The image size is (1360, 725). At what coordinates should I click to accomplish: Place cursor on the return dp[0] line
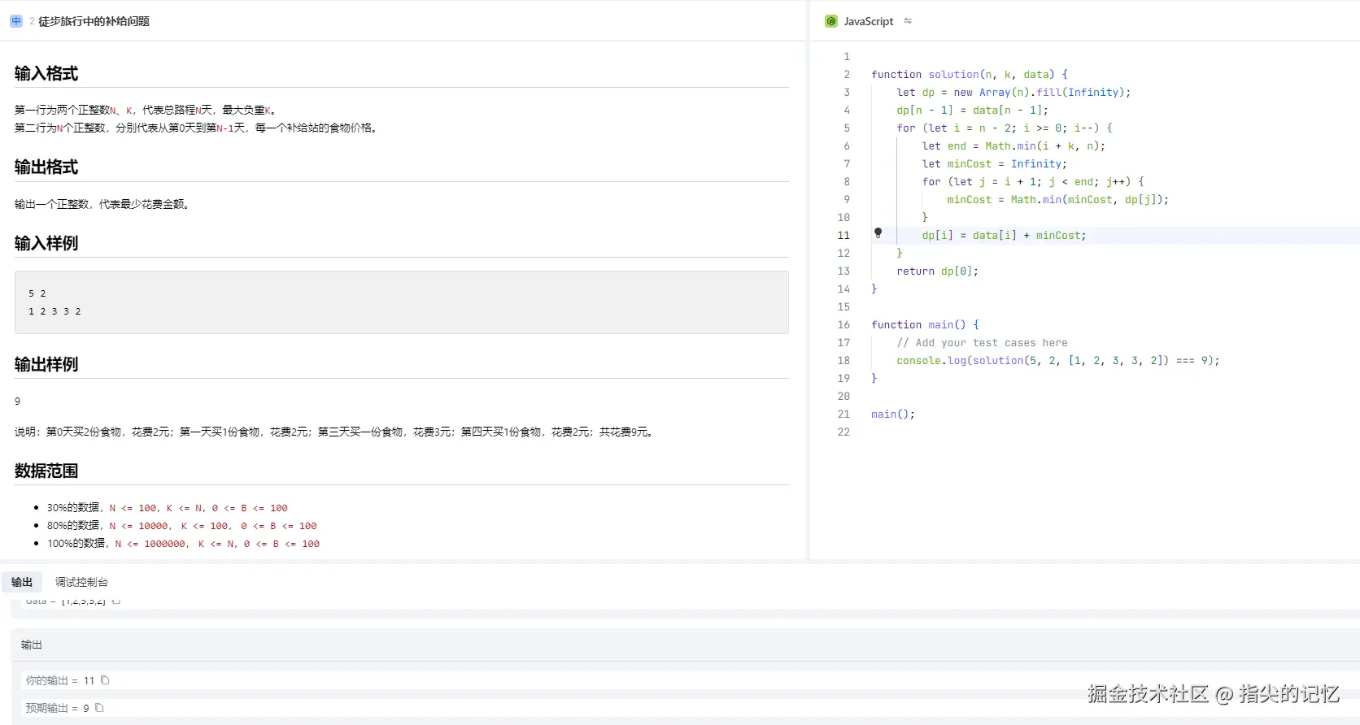[937, 271]
